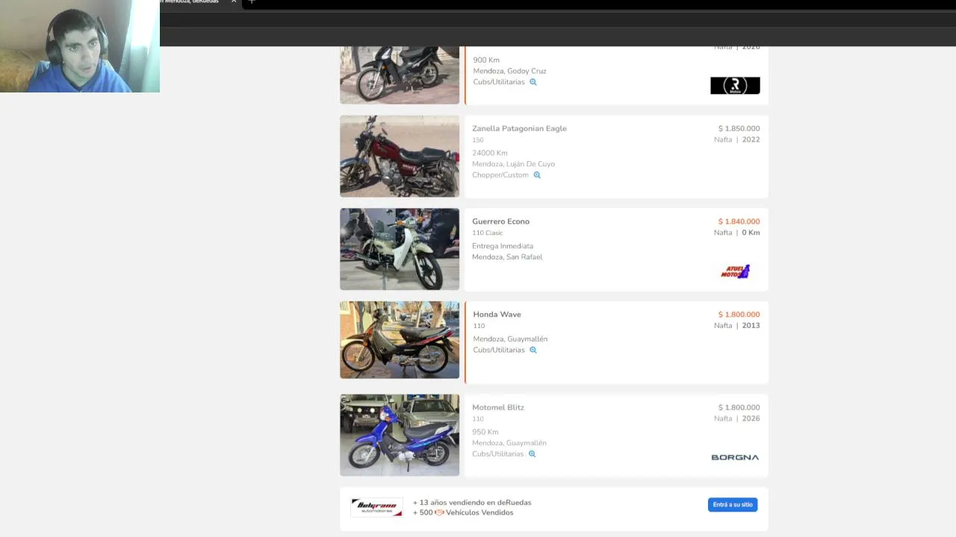Click Cubs/Utilitarias in the Motomel Blitz listing
956x537 pixels.
(498, 453)
